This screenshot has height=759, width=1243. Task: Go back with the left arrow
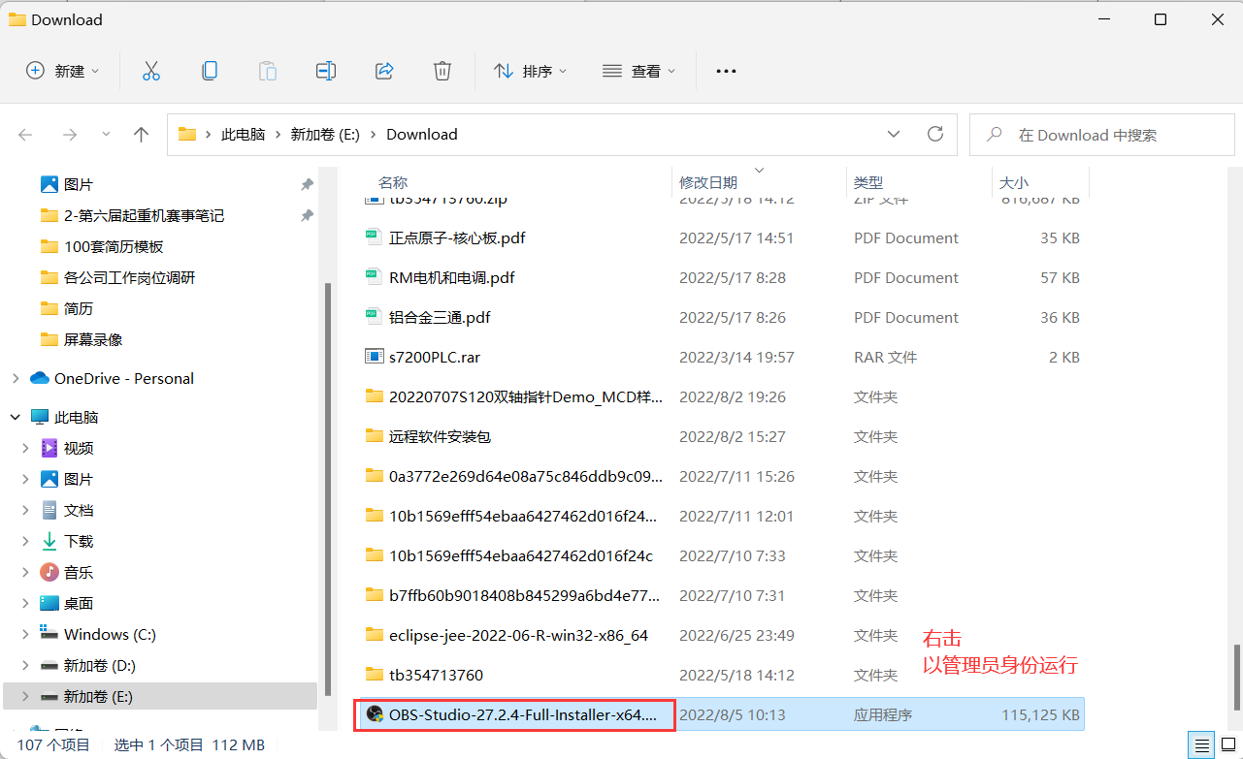coord(26,135)
